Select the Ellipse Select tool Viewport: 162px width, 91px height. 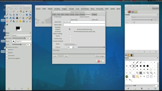(10, 11)
